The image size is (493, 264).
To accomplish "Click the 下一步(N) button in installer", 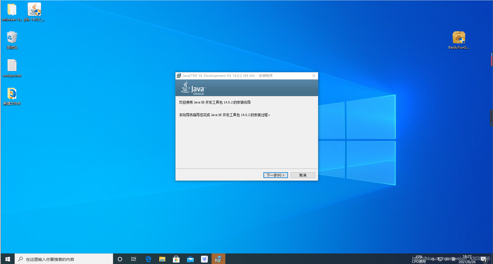I will click(275, 175).
